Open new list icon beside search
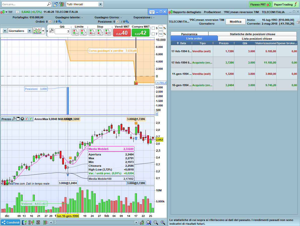 click(x=62, y=4)
